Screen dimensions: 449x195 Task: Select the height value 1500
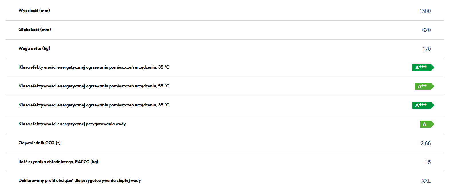click(425, 11)
